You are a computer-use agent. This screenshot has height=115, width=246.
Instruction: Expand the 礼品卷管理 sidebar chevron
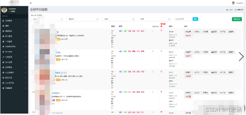(25, 73)
